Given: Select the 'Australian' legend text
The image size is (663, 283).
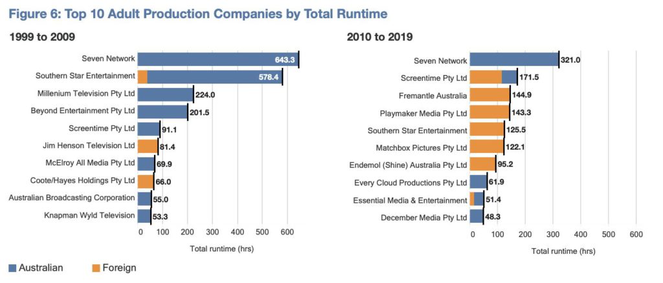Looking at the screenshot, I should 41,267.
